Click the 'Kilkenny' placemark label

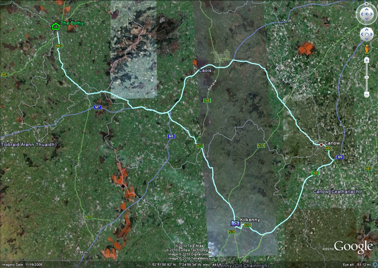pyautogui.click(x=250, y=219)
